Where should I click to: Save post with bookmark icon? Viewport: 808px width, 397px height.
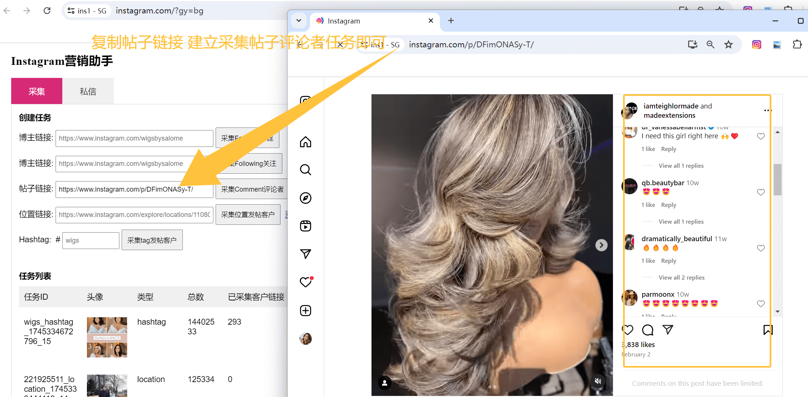[x=768, y=330]
